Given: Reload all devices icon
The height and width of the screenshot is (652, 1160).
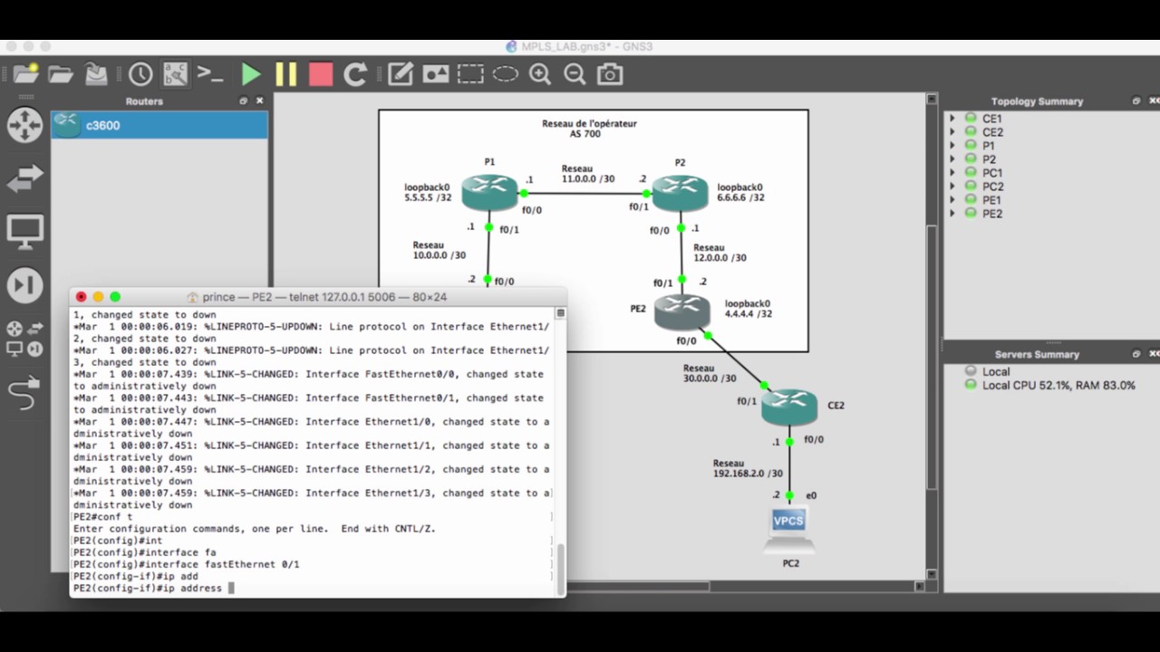Looking at the screenshot, I should tap(355, 74).
